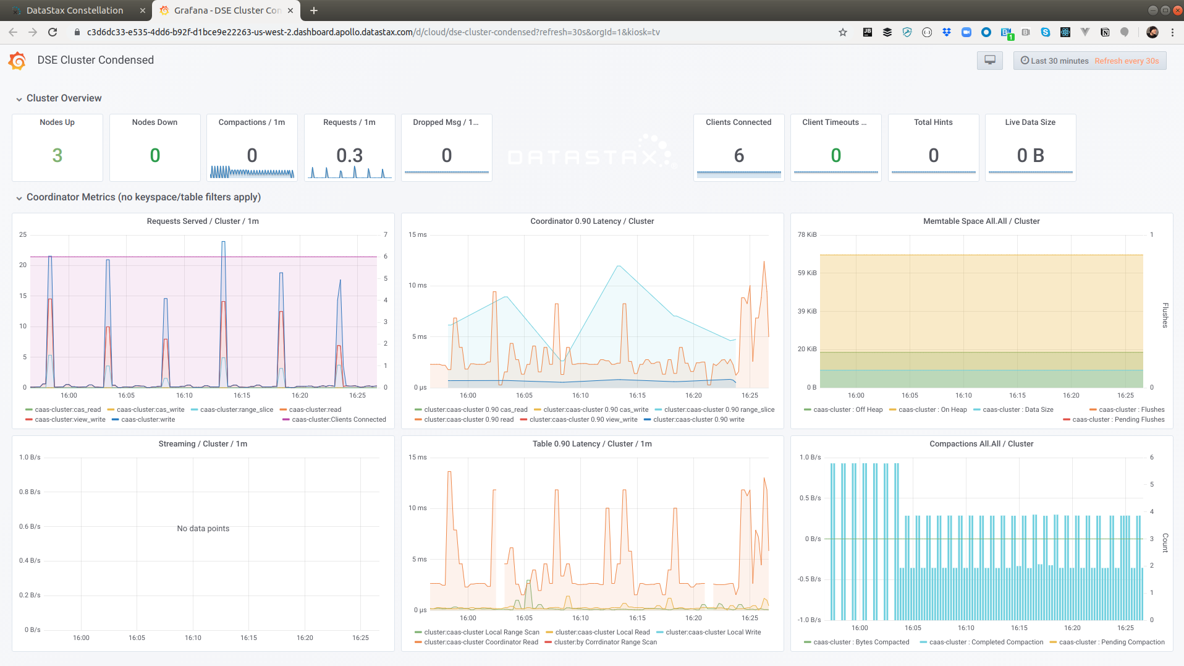Open JetBrains extension icon
Image resolution: width=1184 pixels, height=666 pixels.
(868, 32)
